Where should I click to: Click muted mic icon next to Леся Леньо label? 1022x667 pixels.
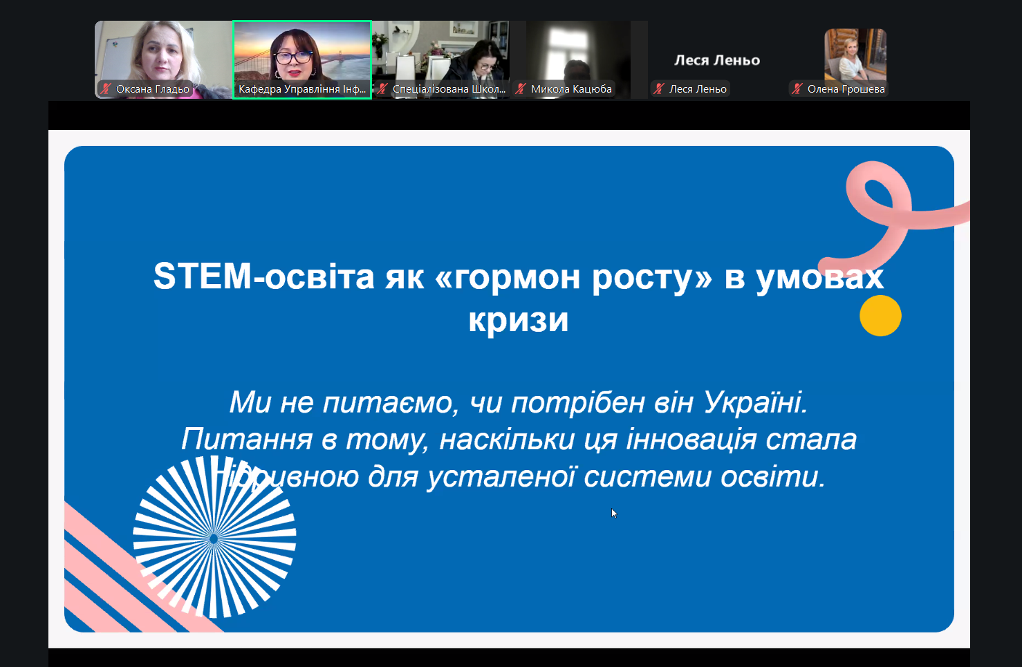659,88
